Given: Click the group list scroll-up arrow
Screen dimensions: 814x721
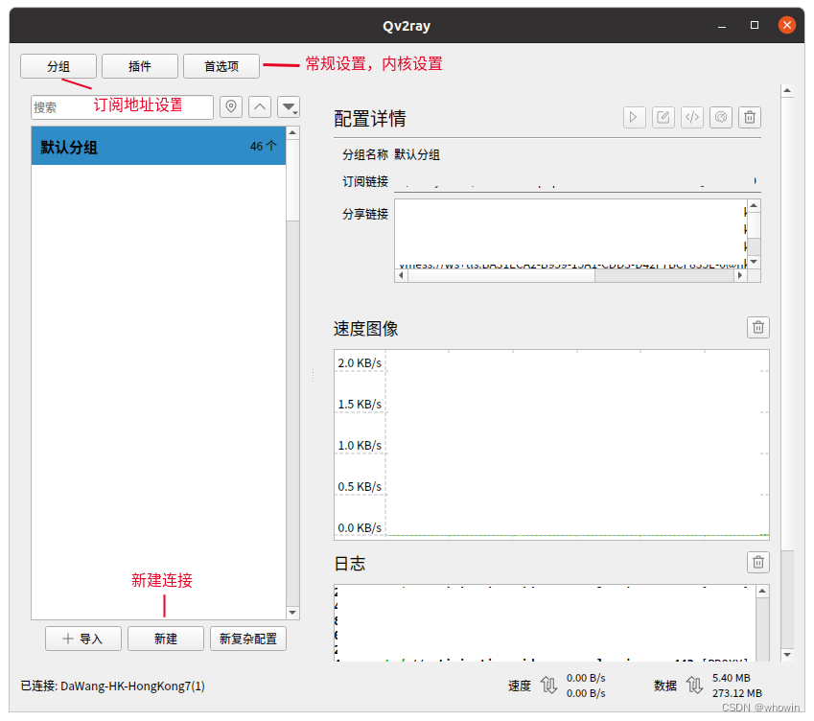Looking at the screenshot, I should 292,133.
